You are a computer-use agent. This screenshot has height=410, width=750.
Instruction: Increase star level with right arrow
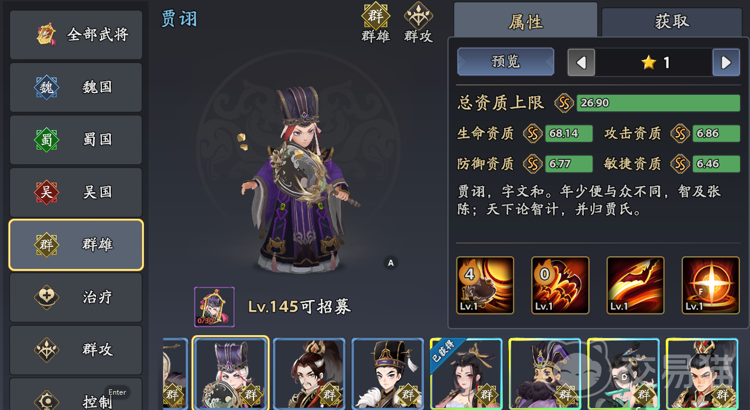[726, 62]
